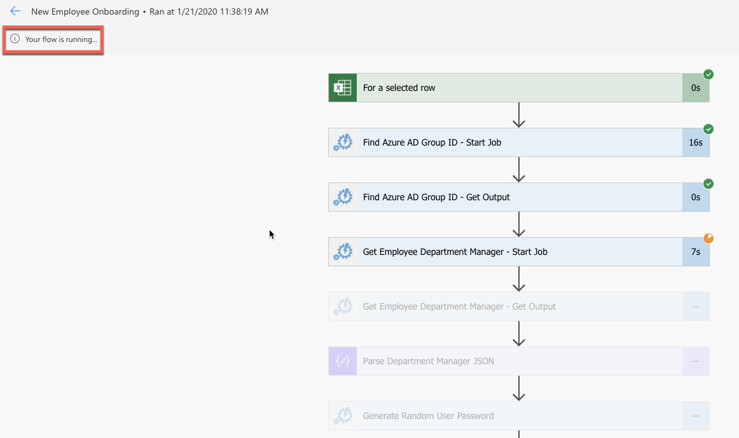Expand Find Azure AD Group ID - Get Output step
The height and width of the screenshot is (438, 739).
click(519, 197)
